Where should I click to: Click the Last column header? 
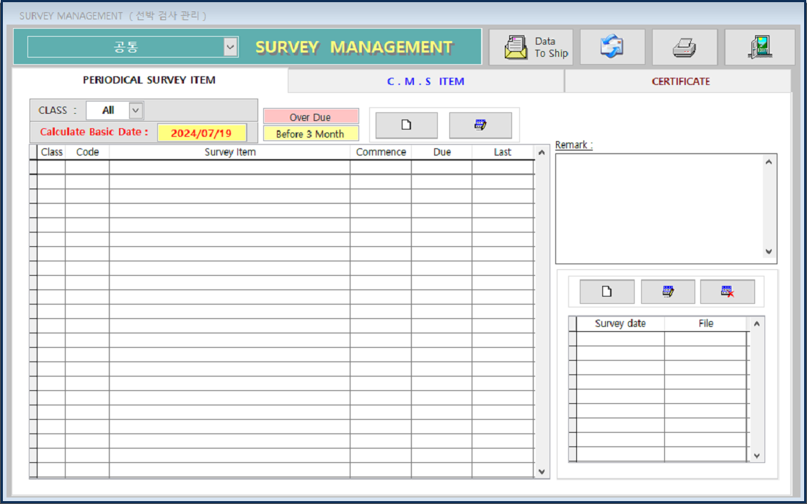point(503,152)
